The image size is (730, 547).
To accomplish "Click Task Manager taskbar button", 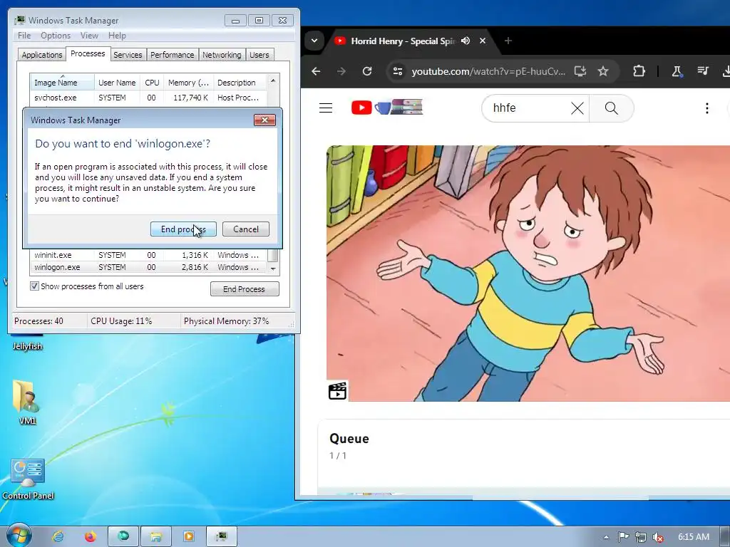I will pyautogui.click(x=221, y=536).
